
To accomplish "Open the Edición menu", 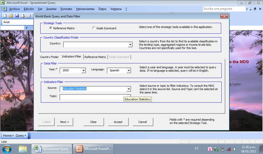I will point(29,9).
